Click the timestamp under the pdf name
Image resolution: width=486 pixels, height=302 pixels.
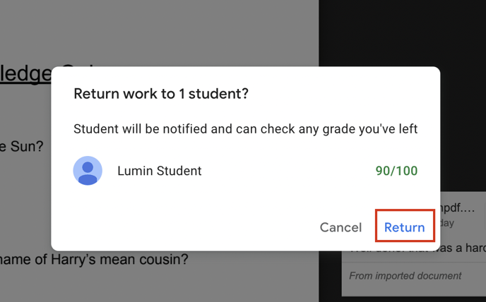point(447,223)
